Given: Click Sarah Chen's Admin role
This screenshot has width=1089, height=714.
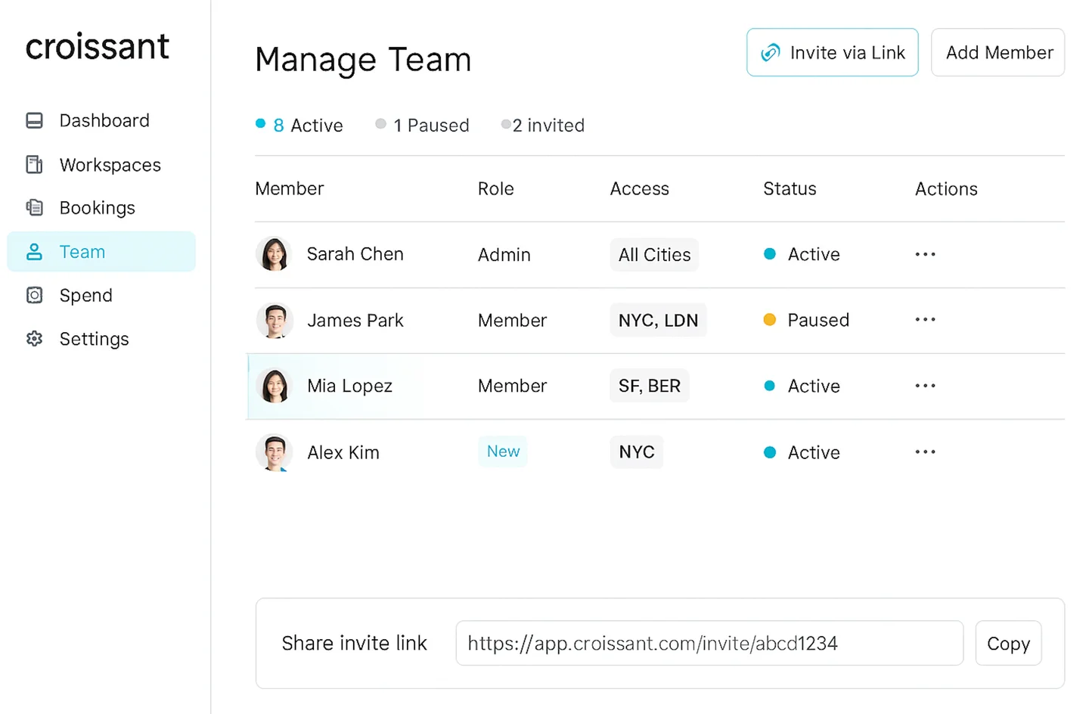Looking at the screenshot, I should [504, 255].
